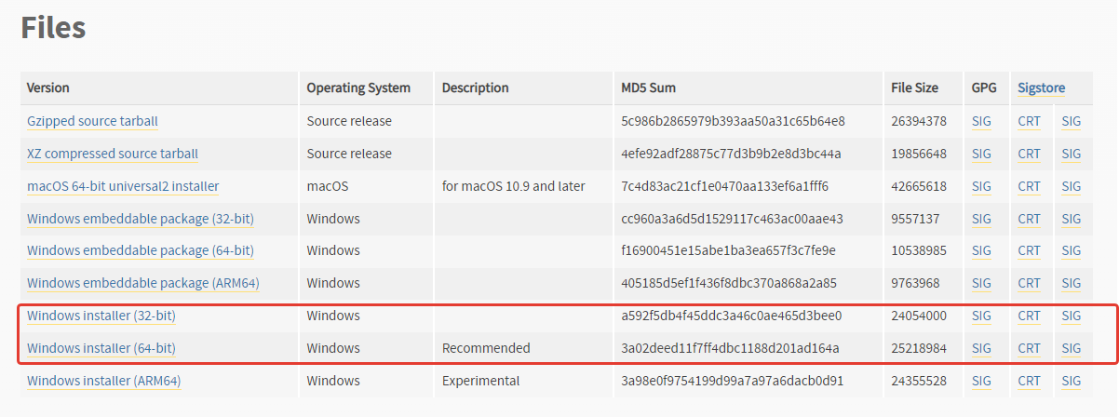Viewport: 1119px width, 417px height.
Task: Get GPG SIG for Windows installer (64-bit)
Action: pos(981,348)
